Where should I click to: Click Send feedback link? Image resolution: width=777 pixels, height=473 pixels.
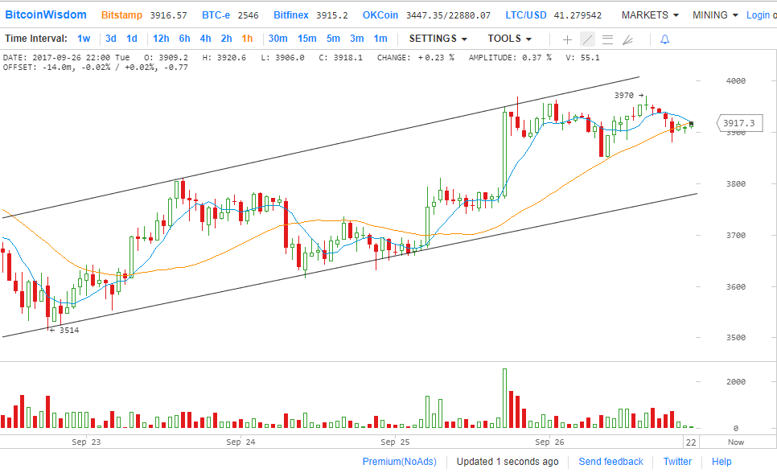(610, 461)
